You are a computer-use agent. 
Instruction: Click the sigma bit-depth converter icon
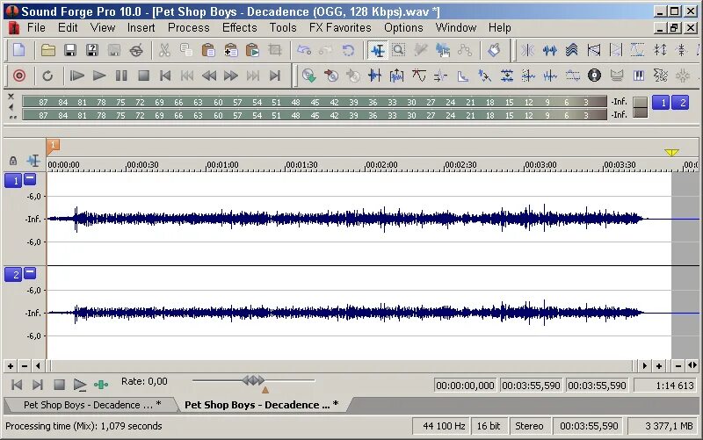click(x=661, y=76)
